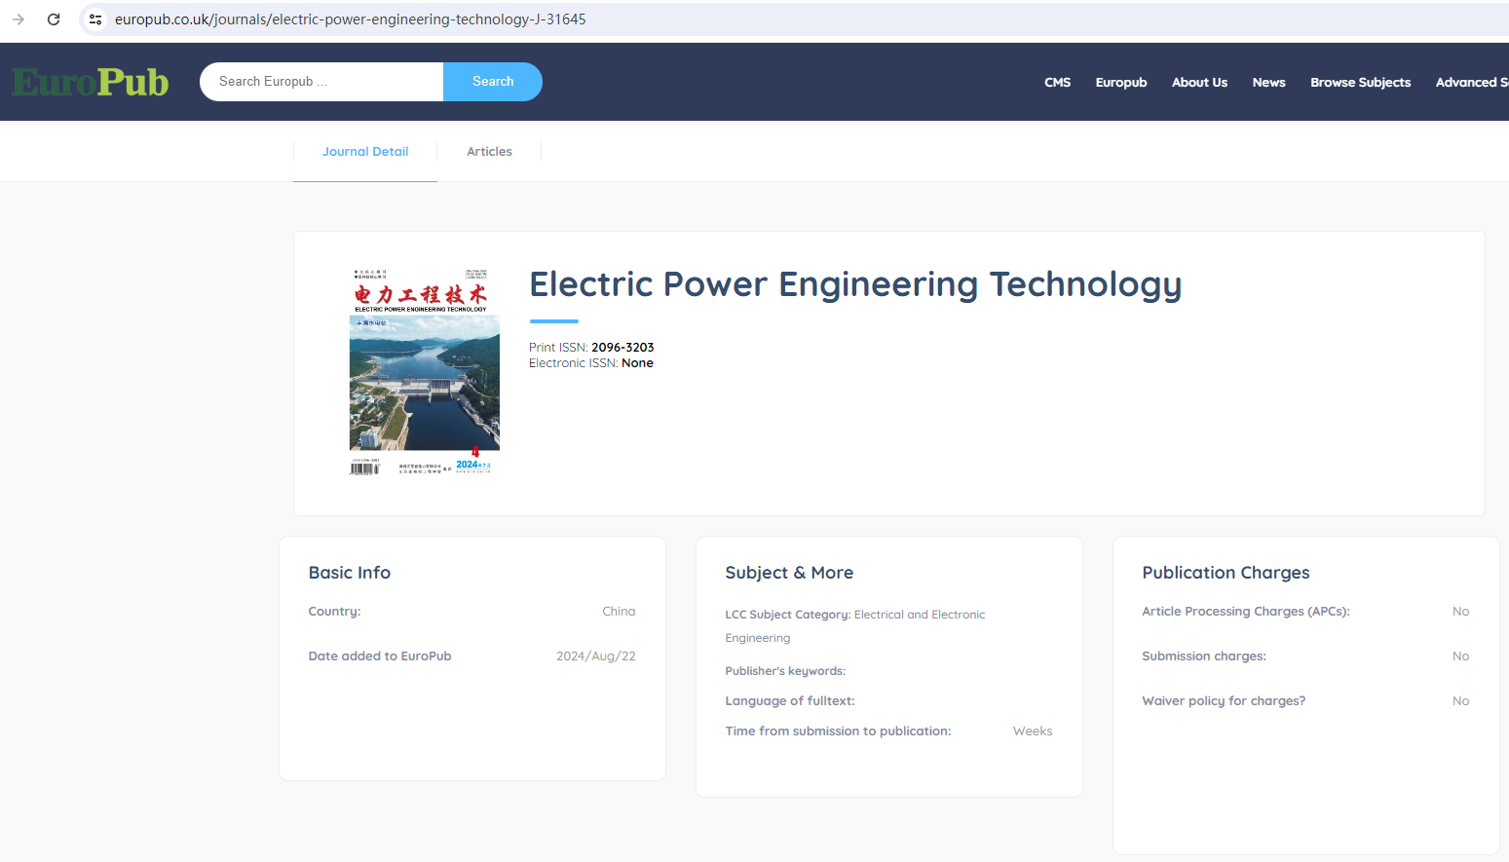Reload the page with the refresh icon
The height and width of the screenshot is (862, 1509).
point(54,19)
